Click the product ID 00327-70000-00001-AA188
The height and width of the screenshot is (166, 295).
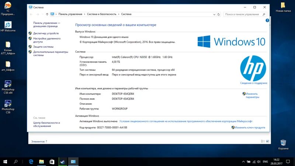coord(112,127)
